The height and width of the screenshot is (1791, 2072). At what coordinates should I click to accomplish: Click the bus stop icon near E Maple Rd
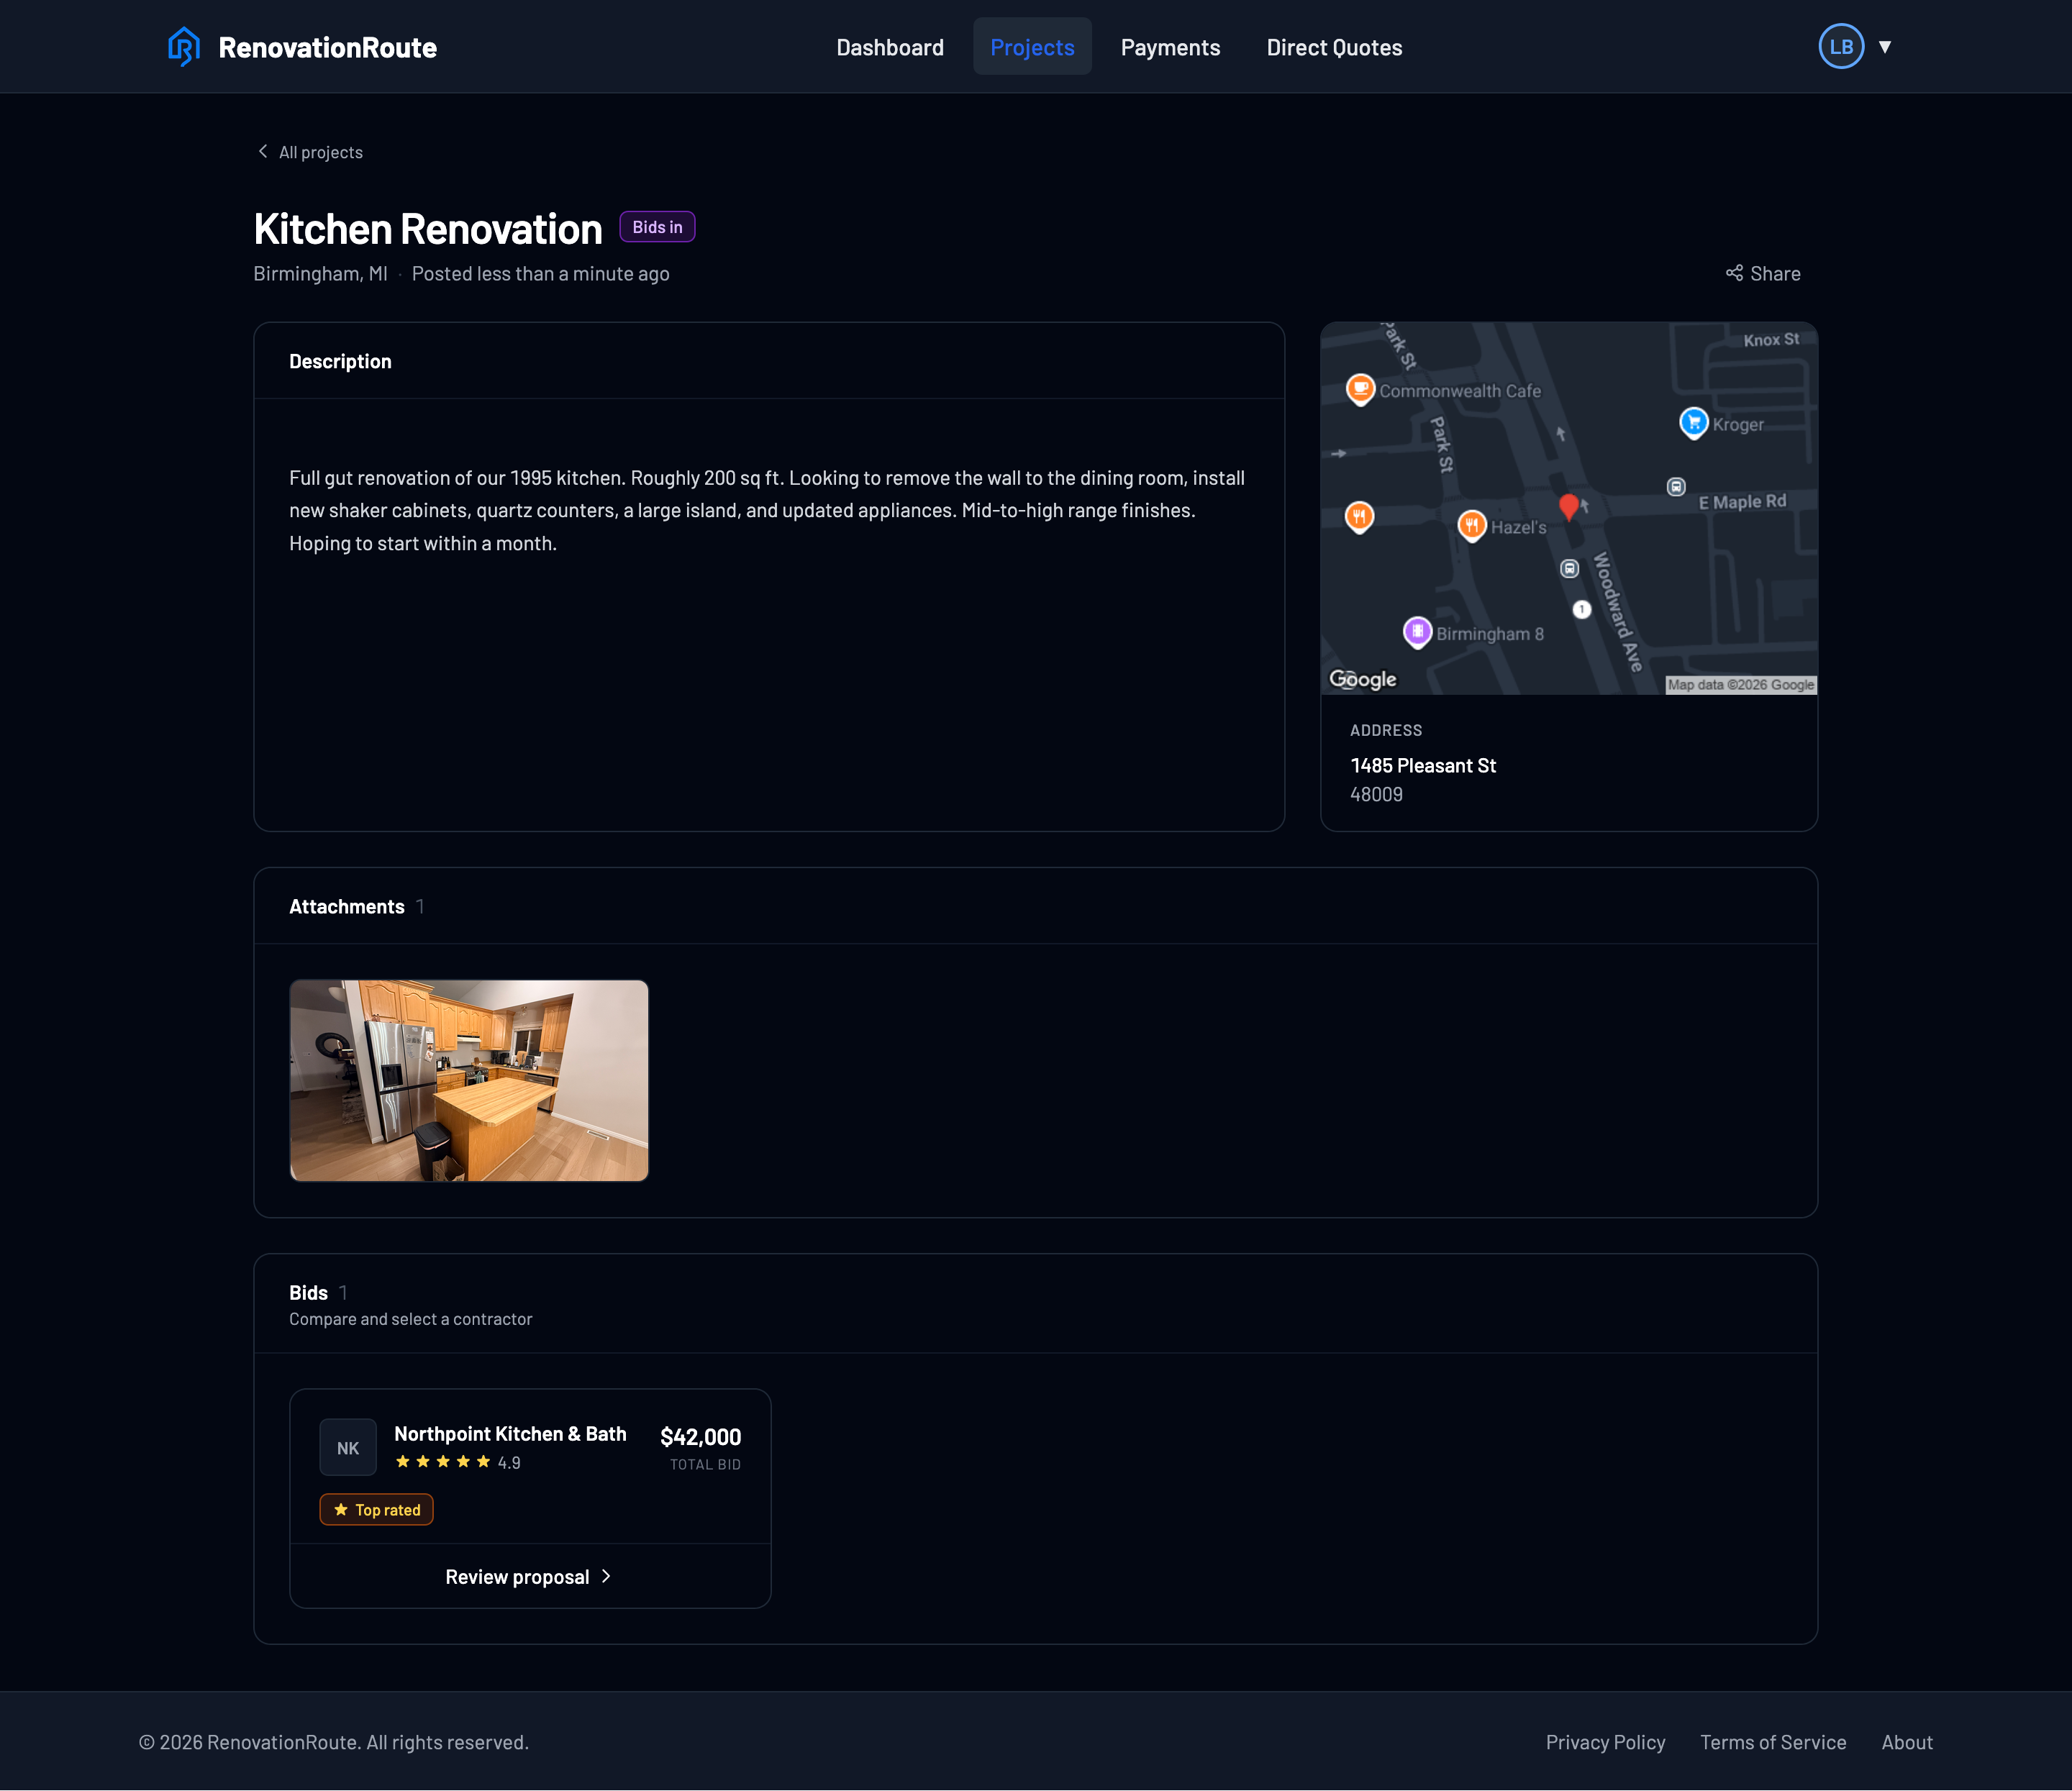(x=1676, y=487)
